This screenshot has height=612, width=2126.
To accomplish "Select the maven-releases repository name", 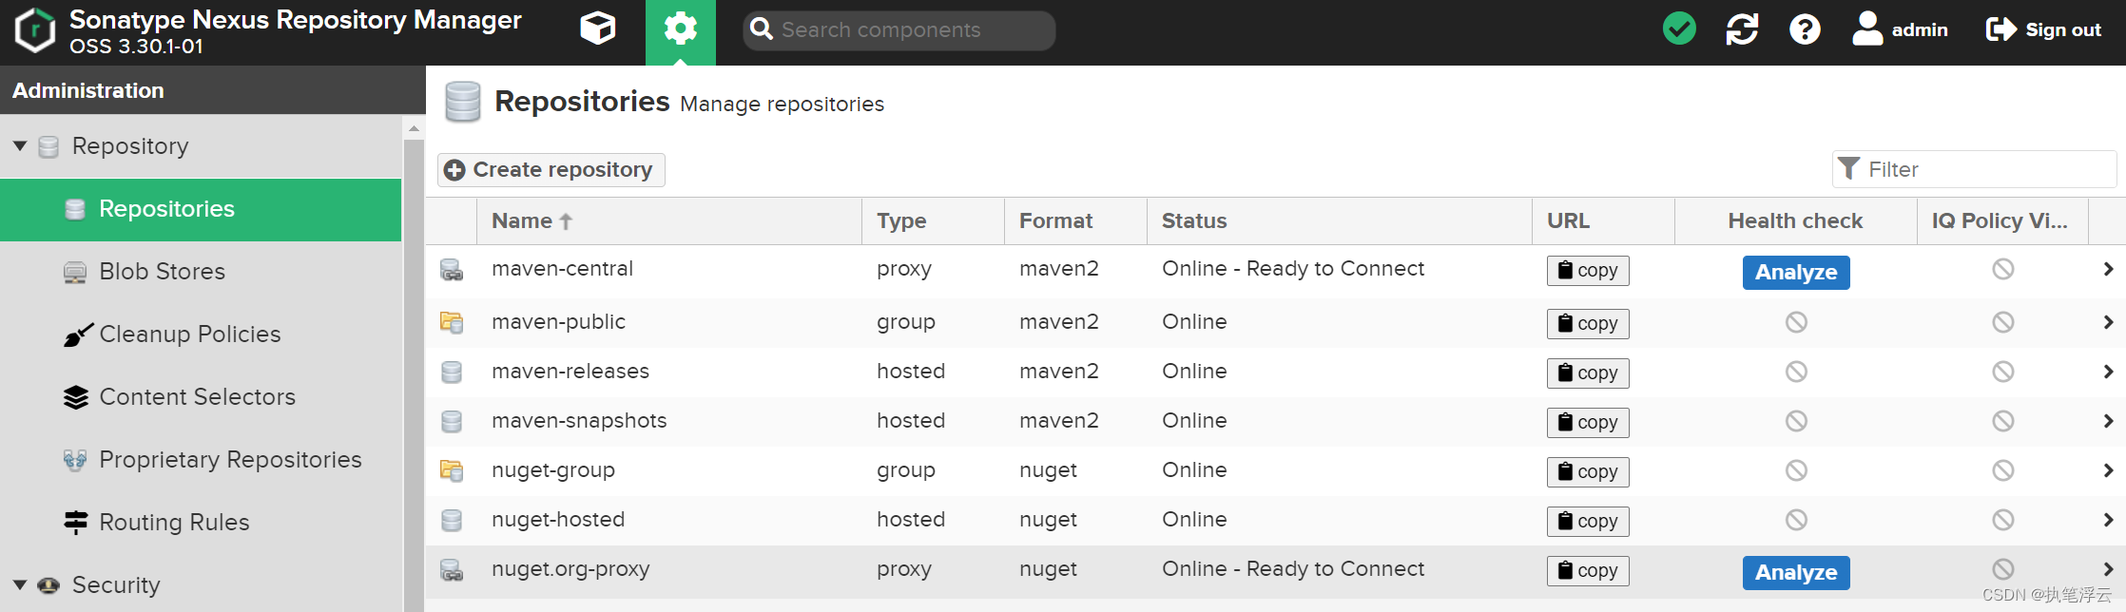I will coord(570,372).
